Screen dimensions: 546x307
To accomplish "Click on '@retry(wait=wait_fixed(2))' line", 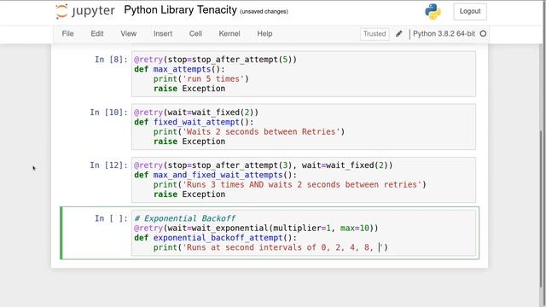I will pyautogui.click(x=196, y=113).
